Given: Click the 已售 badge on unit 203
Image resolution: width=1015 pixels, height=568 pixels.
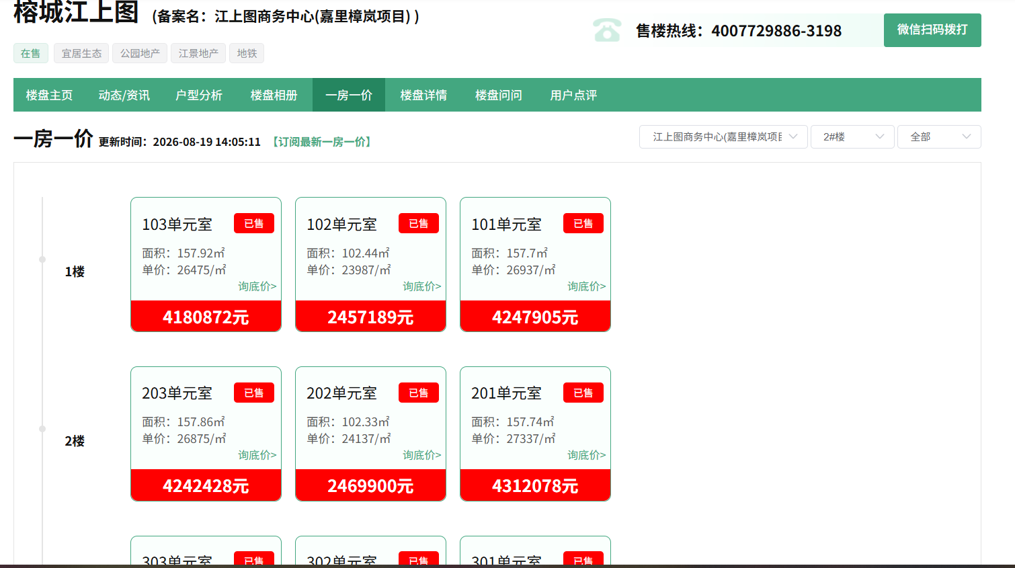Looking at the screenshot, I should (x=254, y=393).
